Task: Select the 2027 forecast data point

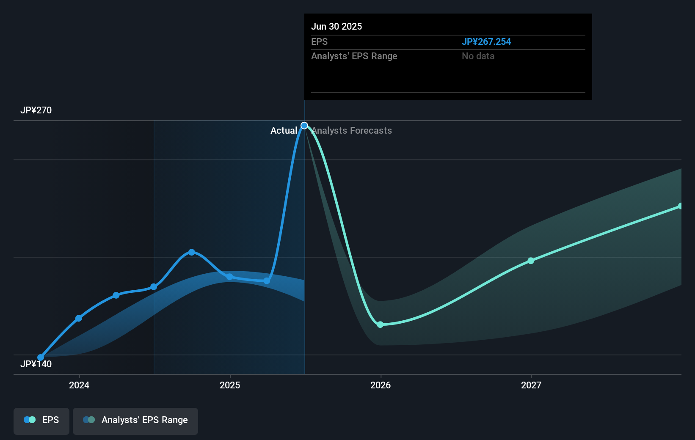Action: [531, 261]
